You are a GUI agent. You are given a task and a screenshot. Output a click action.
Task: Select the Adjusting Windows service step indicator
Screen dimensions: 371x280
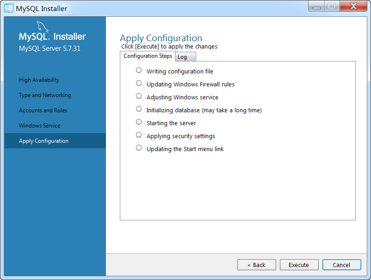pyautogui.click(x=139, y=96)
